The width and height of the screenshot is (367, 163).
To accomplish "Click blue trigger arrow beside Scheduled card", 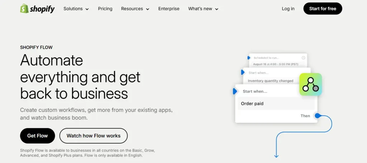I will coord(249,58).
